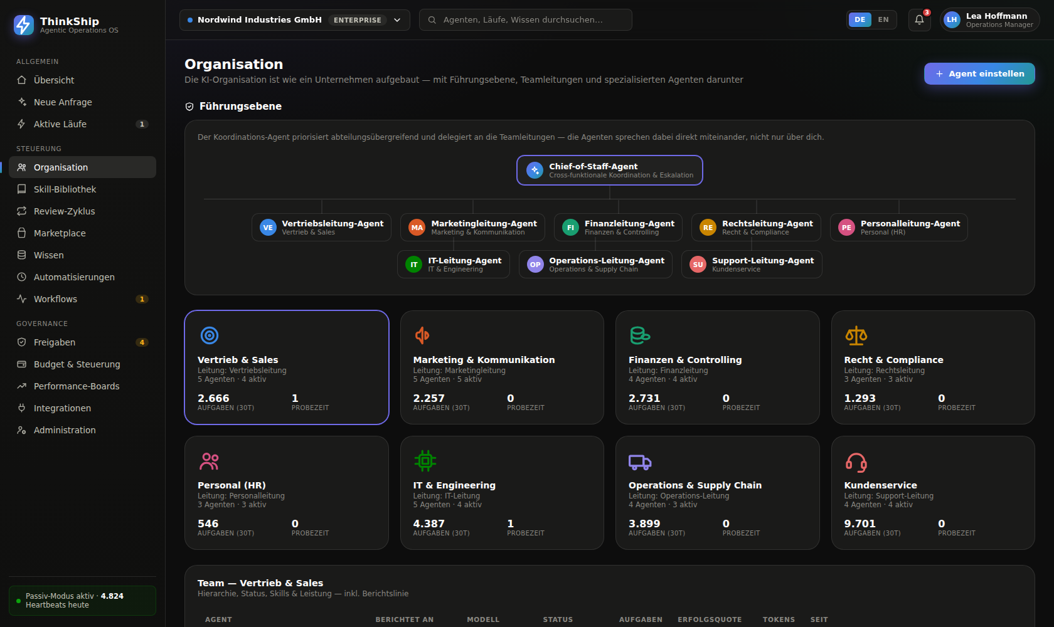Open Budget & Steuerung in the sidebar
Viewport: 1054px width, 627px height.
(82, 364)
